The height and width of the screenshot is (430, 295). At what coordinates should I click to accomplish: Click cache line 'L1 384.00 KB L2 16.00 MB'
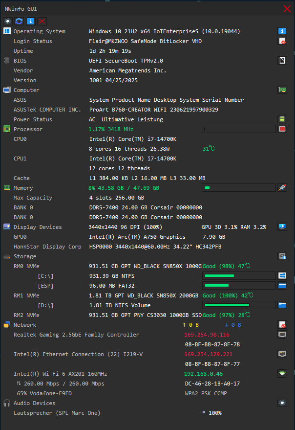pos(127,178)
